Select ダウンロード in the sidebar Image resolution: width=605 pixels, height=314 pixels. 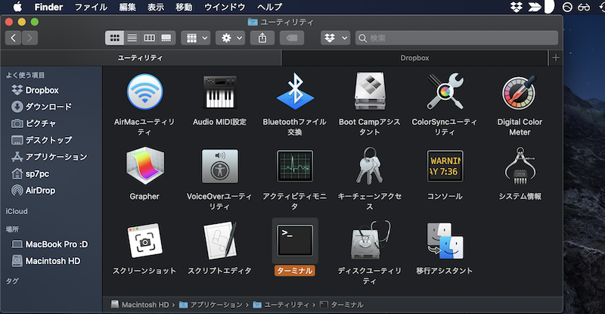pos(48,107)
